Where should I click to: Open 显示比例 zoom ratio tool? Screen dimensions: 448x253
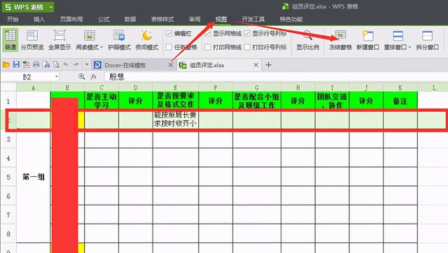307,40
